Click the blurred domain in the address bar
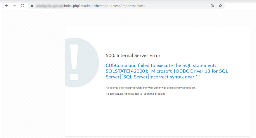Screen dimensions: 256x138 click(x=49, y=6)
